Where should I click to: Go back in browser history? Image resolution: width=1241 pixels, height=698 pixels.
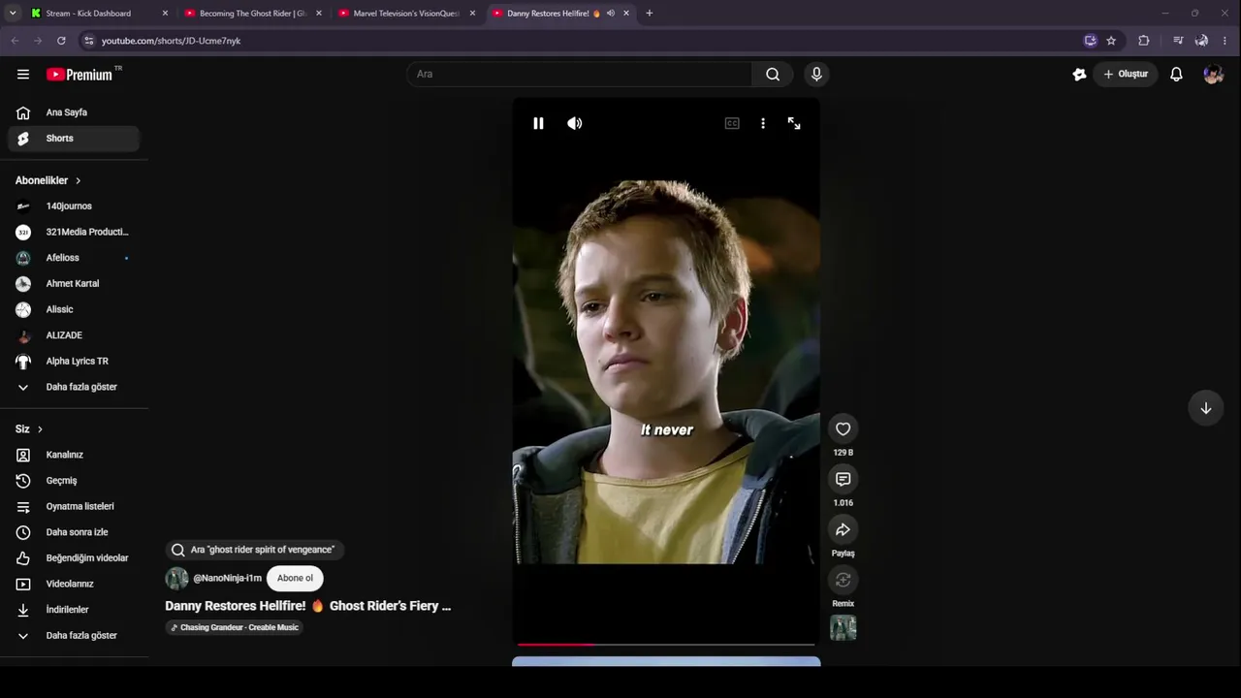coord(15,41)
